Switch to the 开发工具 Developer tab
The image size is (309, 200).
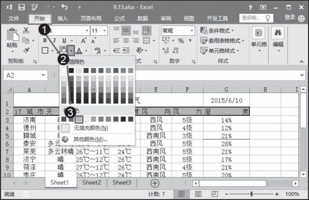[x=217, y=18]
